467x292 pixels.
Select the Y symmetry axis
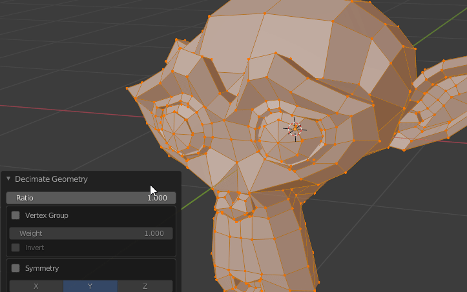(90, 286)
